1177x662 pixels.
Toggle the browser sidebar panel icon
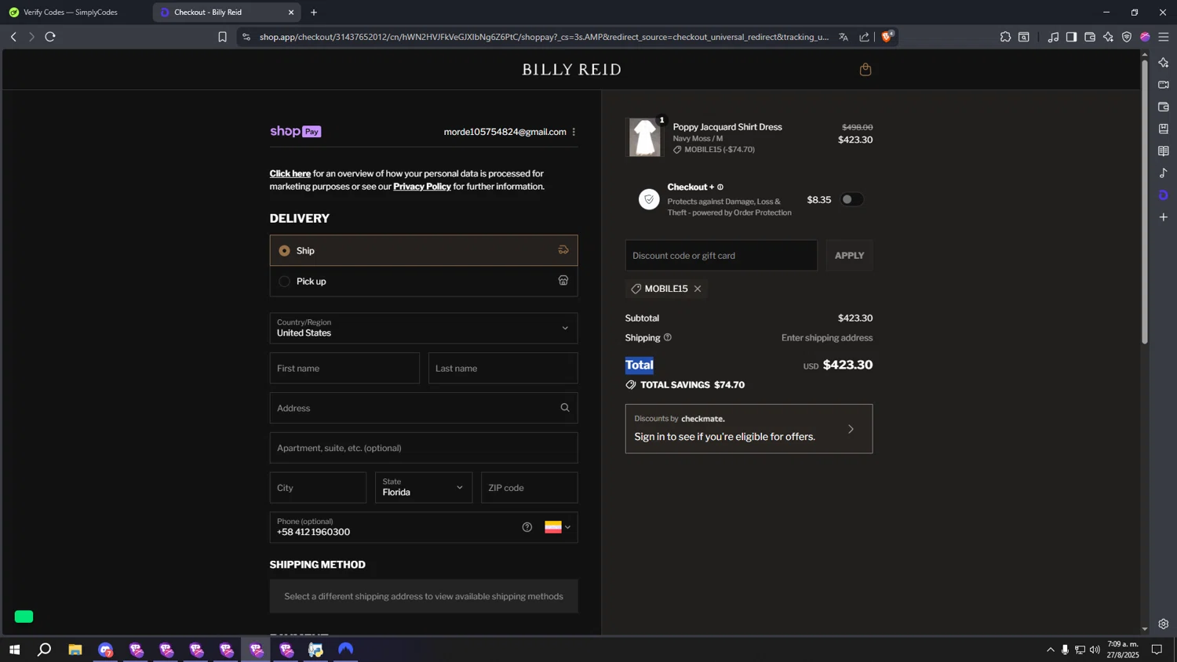click(x=1071, y=37)
